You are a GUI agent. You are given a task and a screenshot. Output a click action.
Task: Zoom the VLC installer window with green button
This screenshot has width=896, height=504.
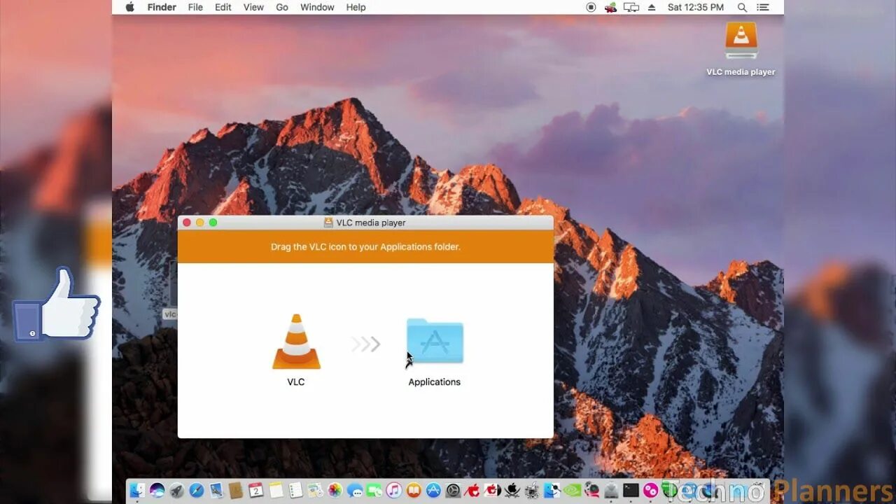(213, 223)
